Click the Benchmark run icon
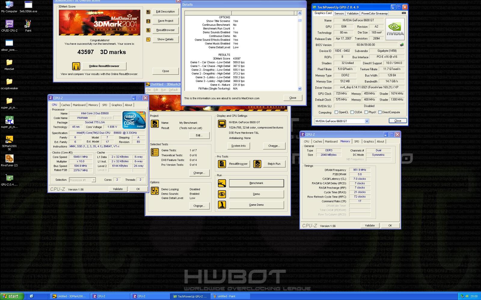481x300 pixels. coord(222,183)
